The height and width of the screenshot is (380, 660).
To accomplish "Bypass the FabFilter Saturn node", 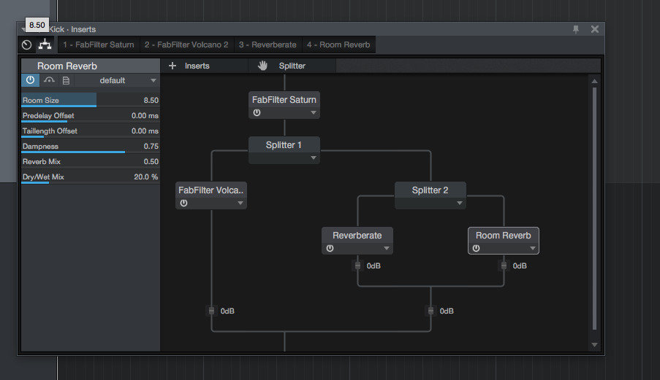I will [x=257, y=113].
